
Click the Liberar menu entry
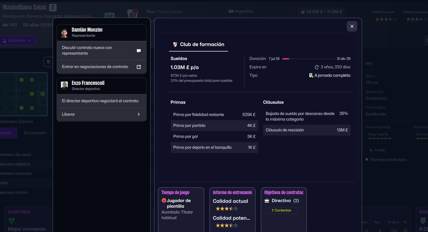[101, 114]
